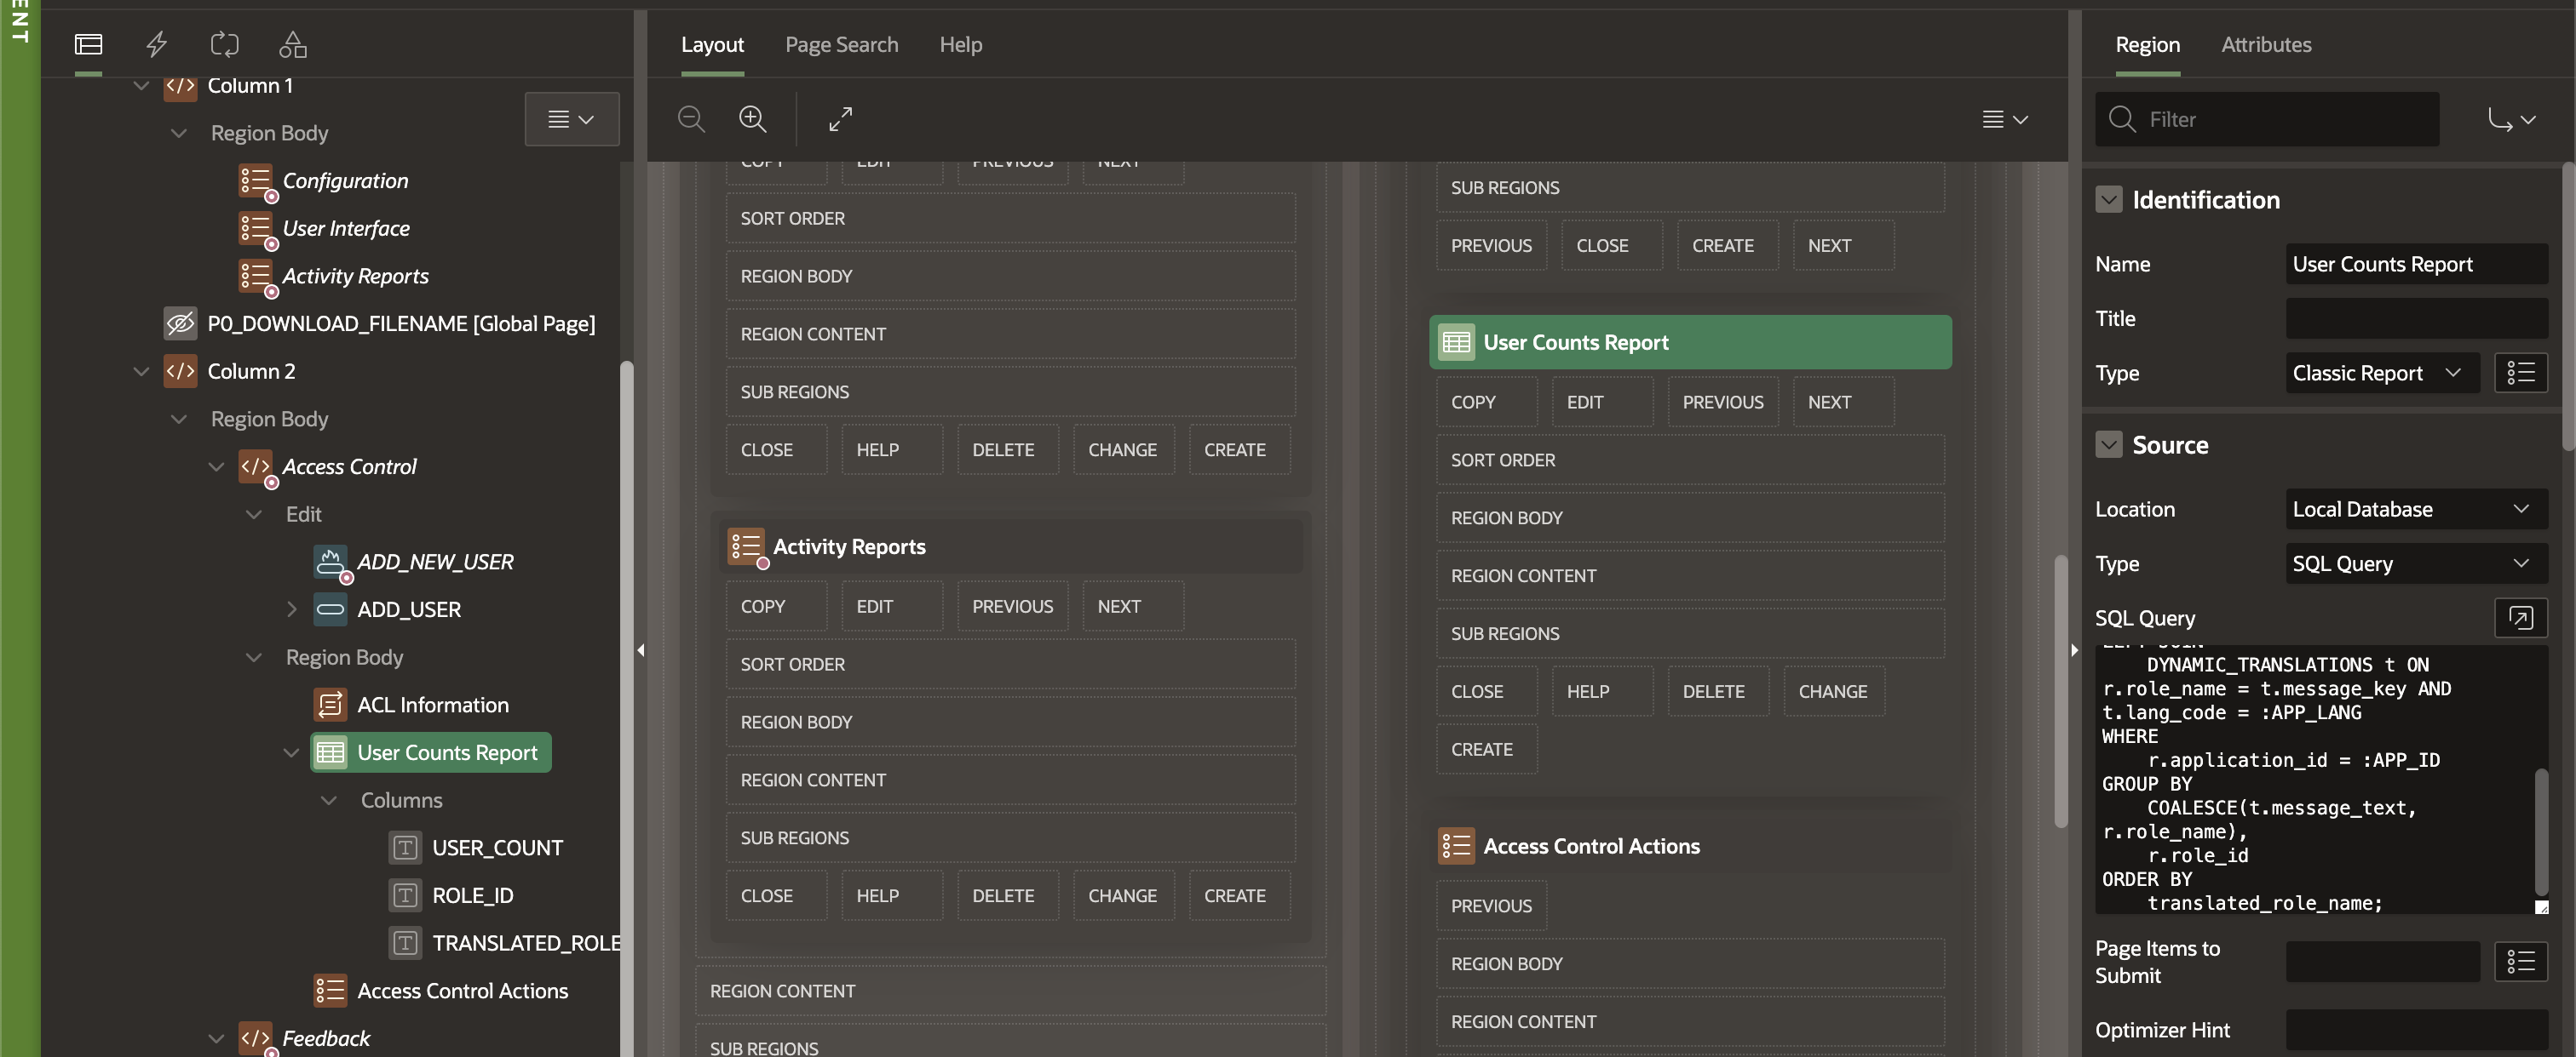Switch to the Page Search tab
The height and width of the screenshot is (1057, 2576).
(841, 44)
